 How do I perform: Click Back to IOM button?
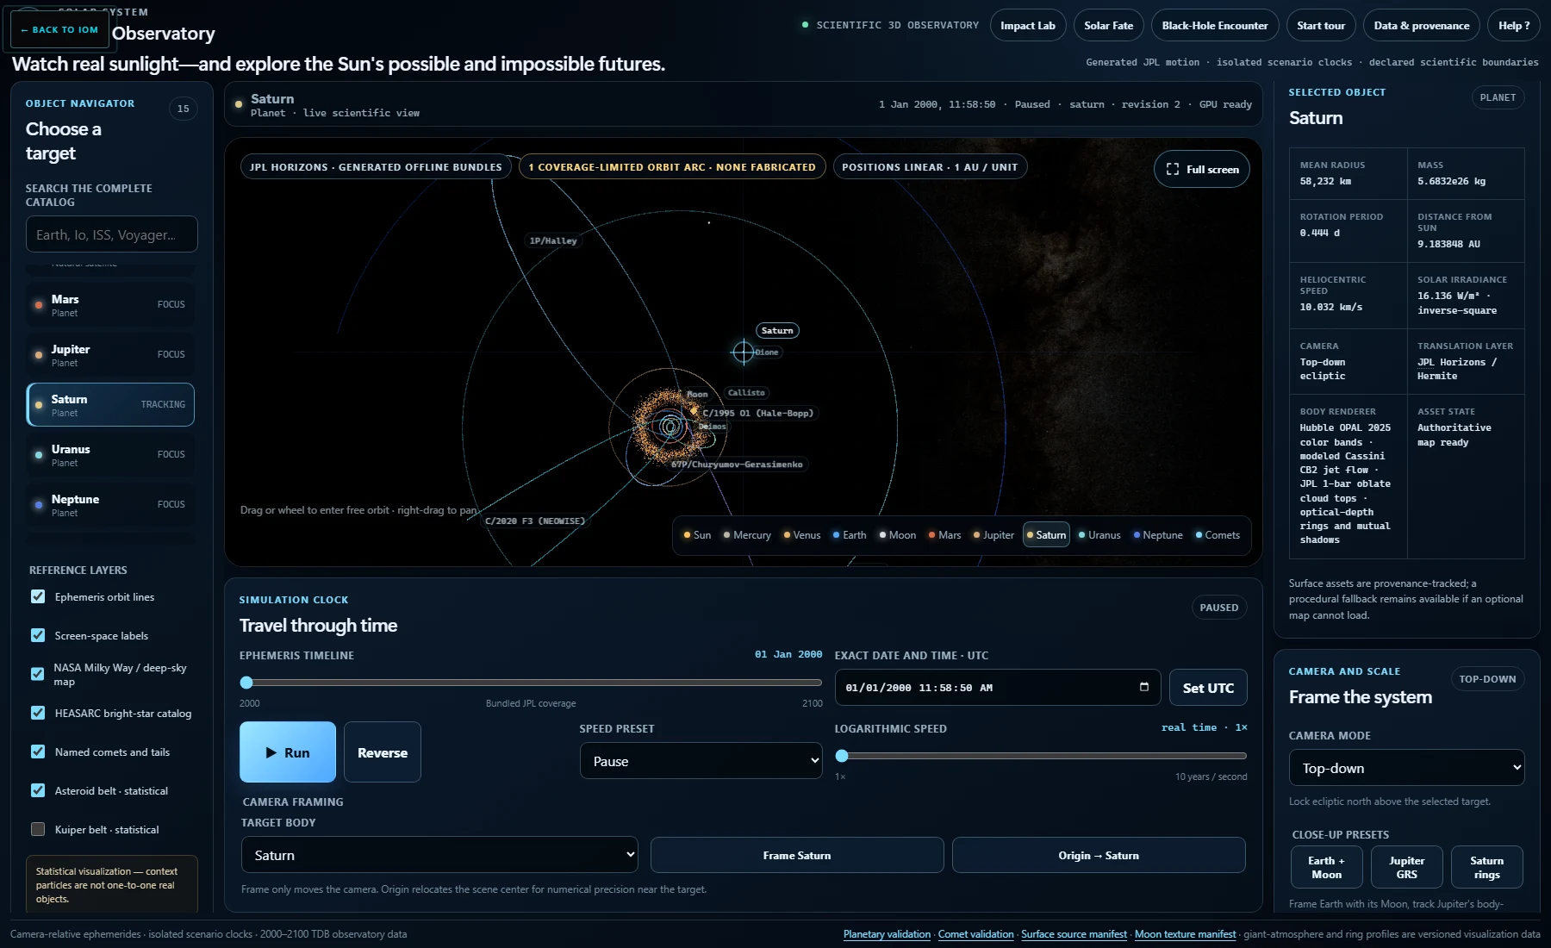click(59, 29)
